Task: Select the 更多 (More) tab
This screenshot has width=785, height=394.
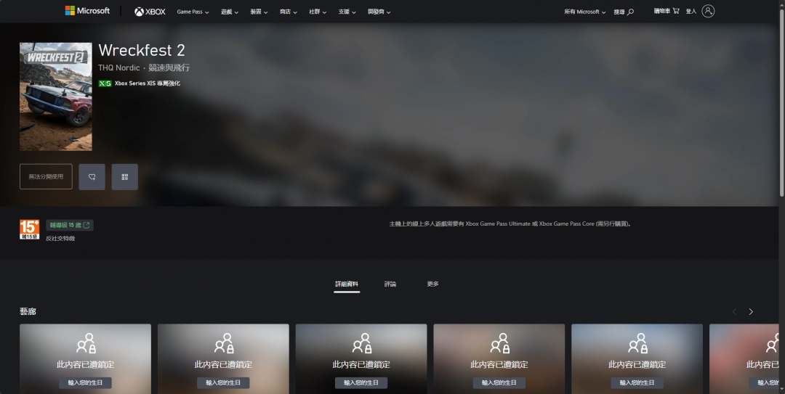Action: tap(432, 284)
